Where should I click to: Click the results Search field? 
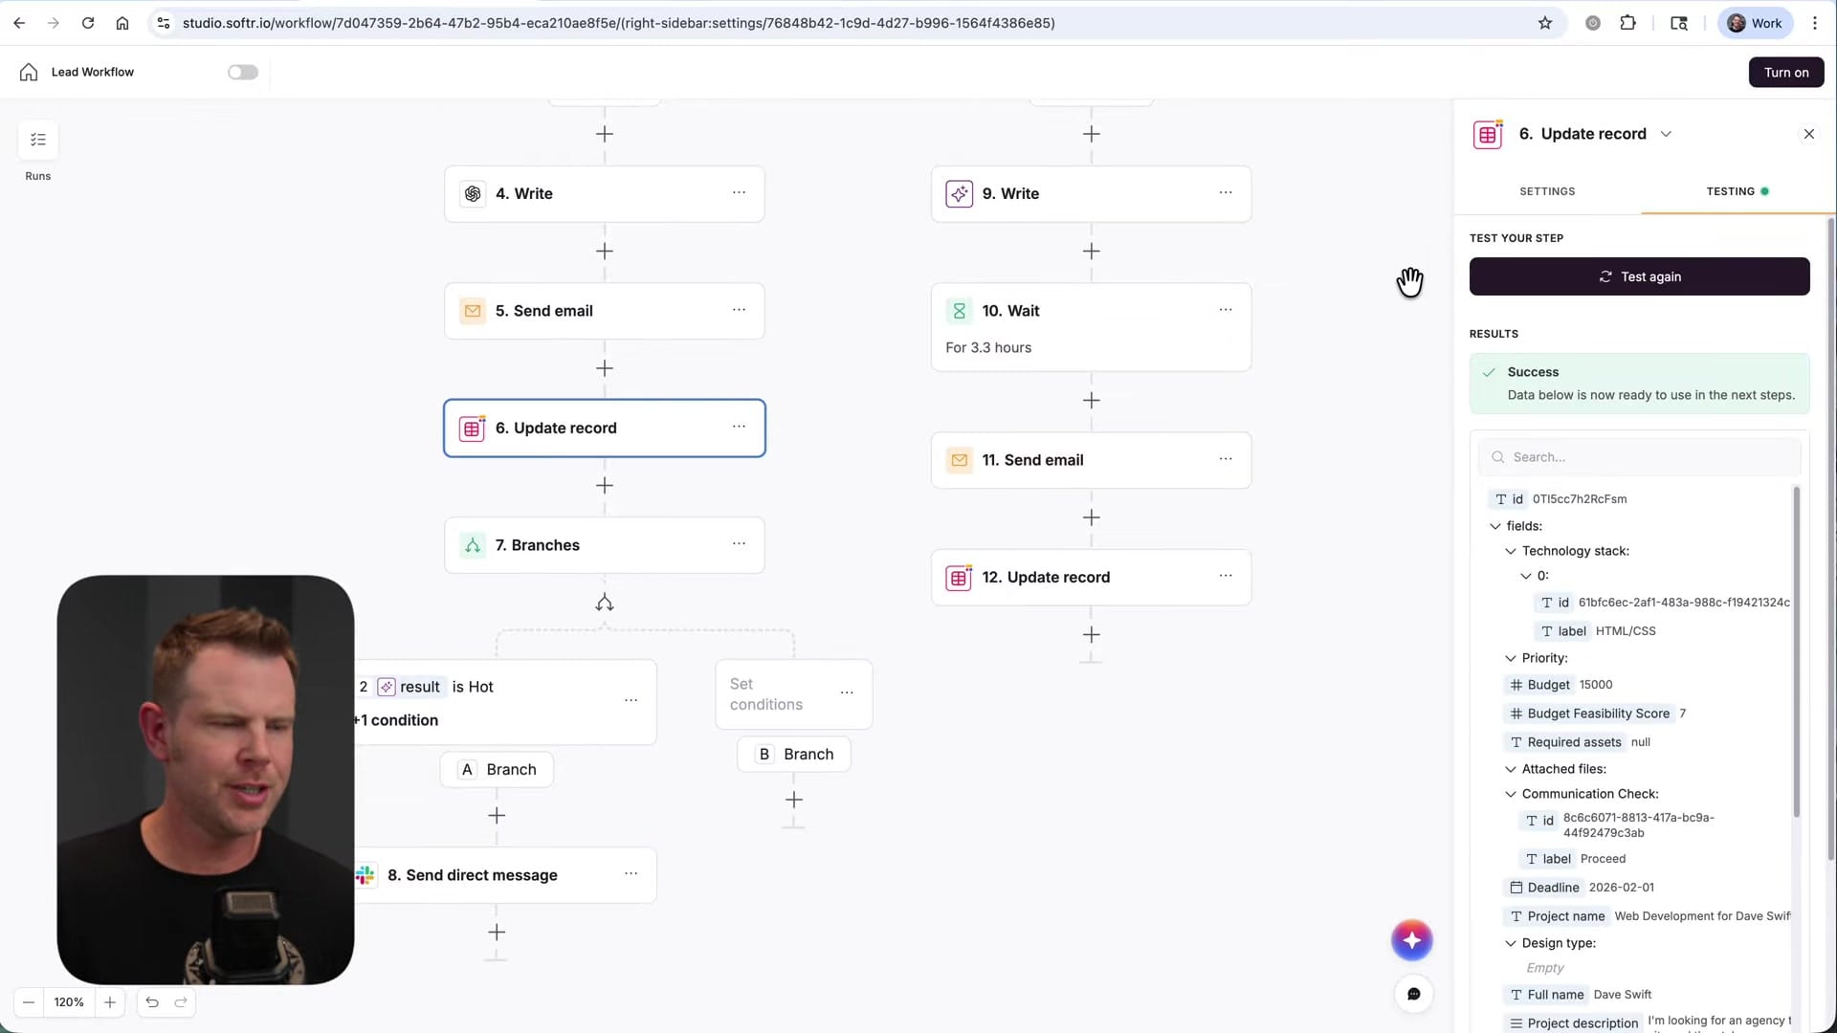[1639, 457]
